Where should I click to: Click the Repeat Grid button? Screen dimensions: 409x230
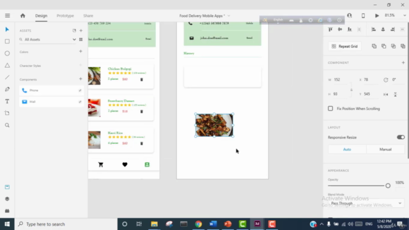coord(345,46)
